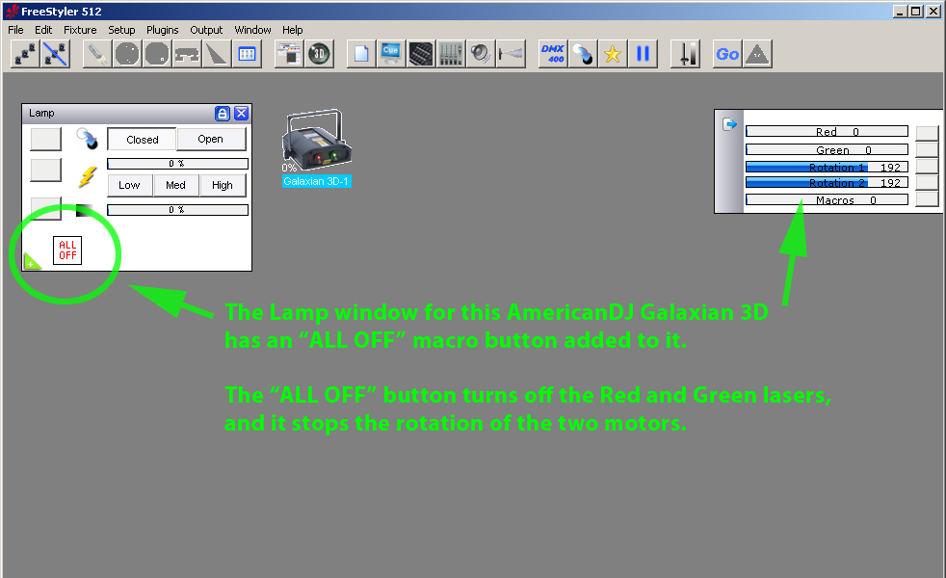
Task: Expand the green plus corner in Lamp window
Action: (32, 262)
